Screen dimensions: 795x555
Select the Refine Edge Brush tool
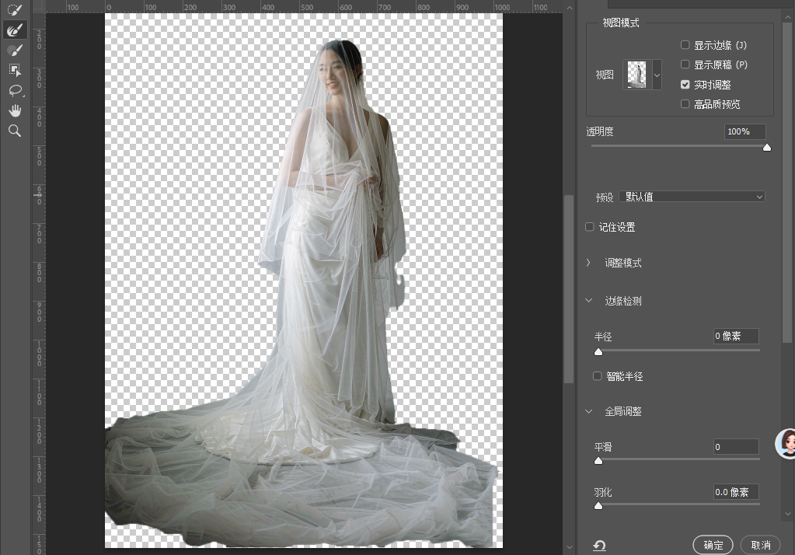tap(15, 30)
